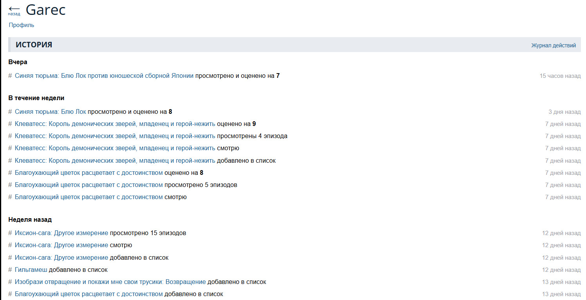Click # icon of the 15 часов назад entry
The image size is (586, 300).
tap(10, 76)
